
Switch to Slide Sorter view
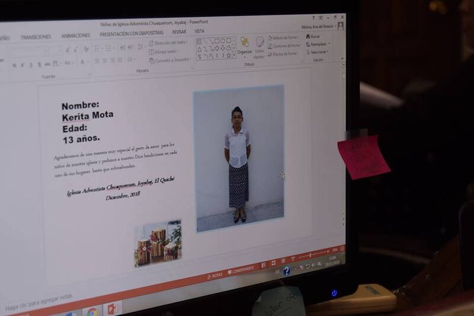click(x=274, y=263)
